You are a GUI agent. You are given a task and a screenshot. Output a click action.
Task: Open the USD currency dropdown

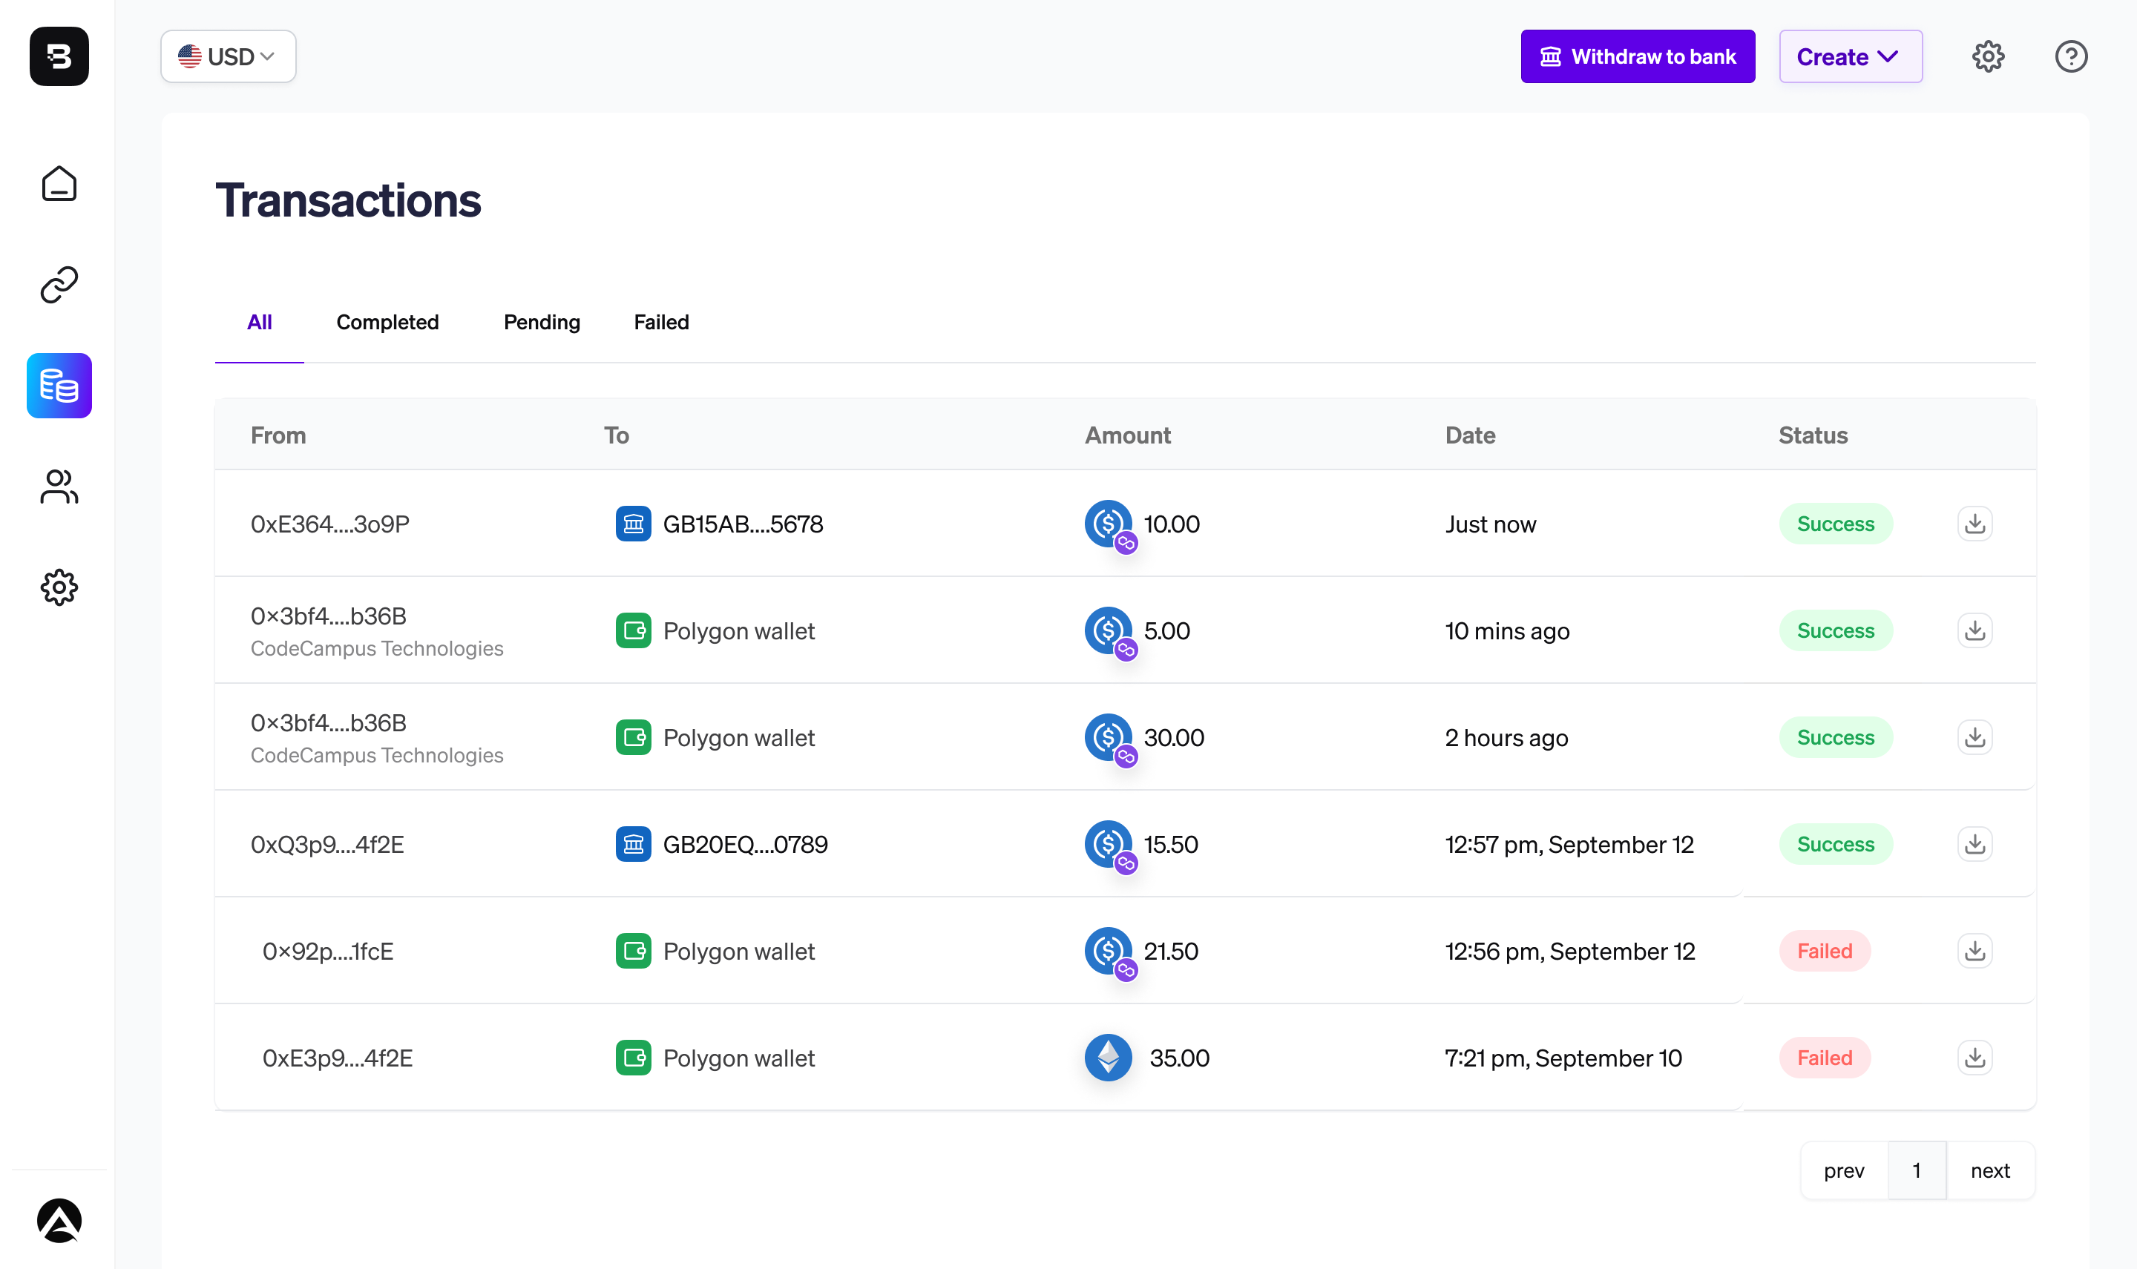click(x=228, y=56)
